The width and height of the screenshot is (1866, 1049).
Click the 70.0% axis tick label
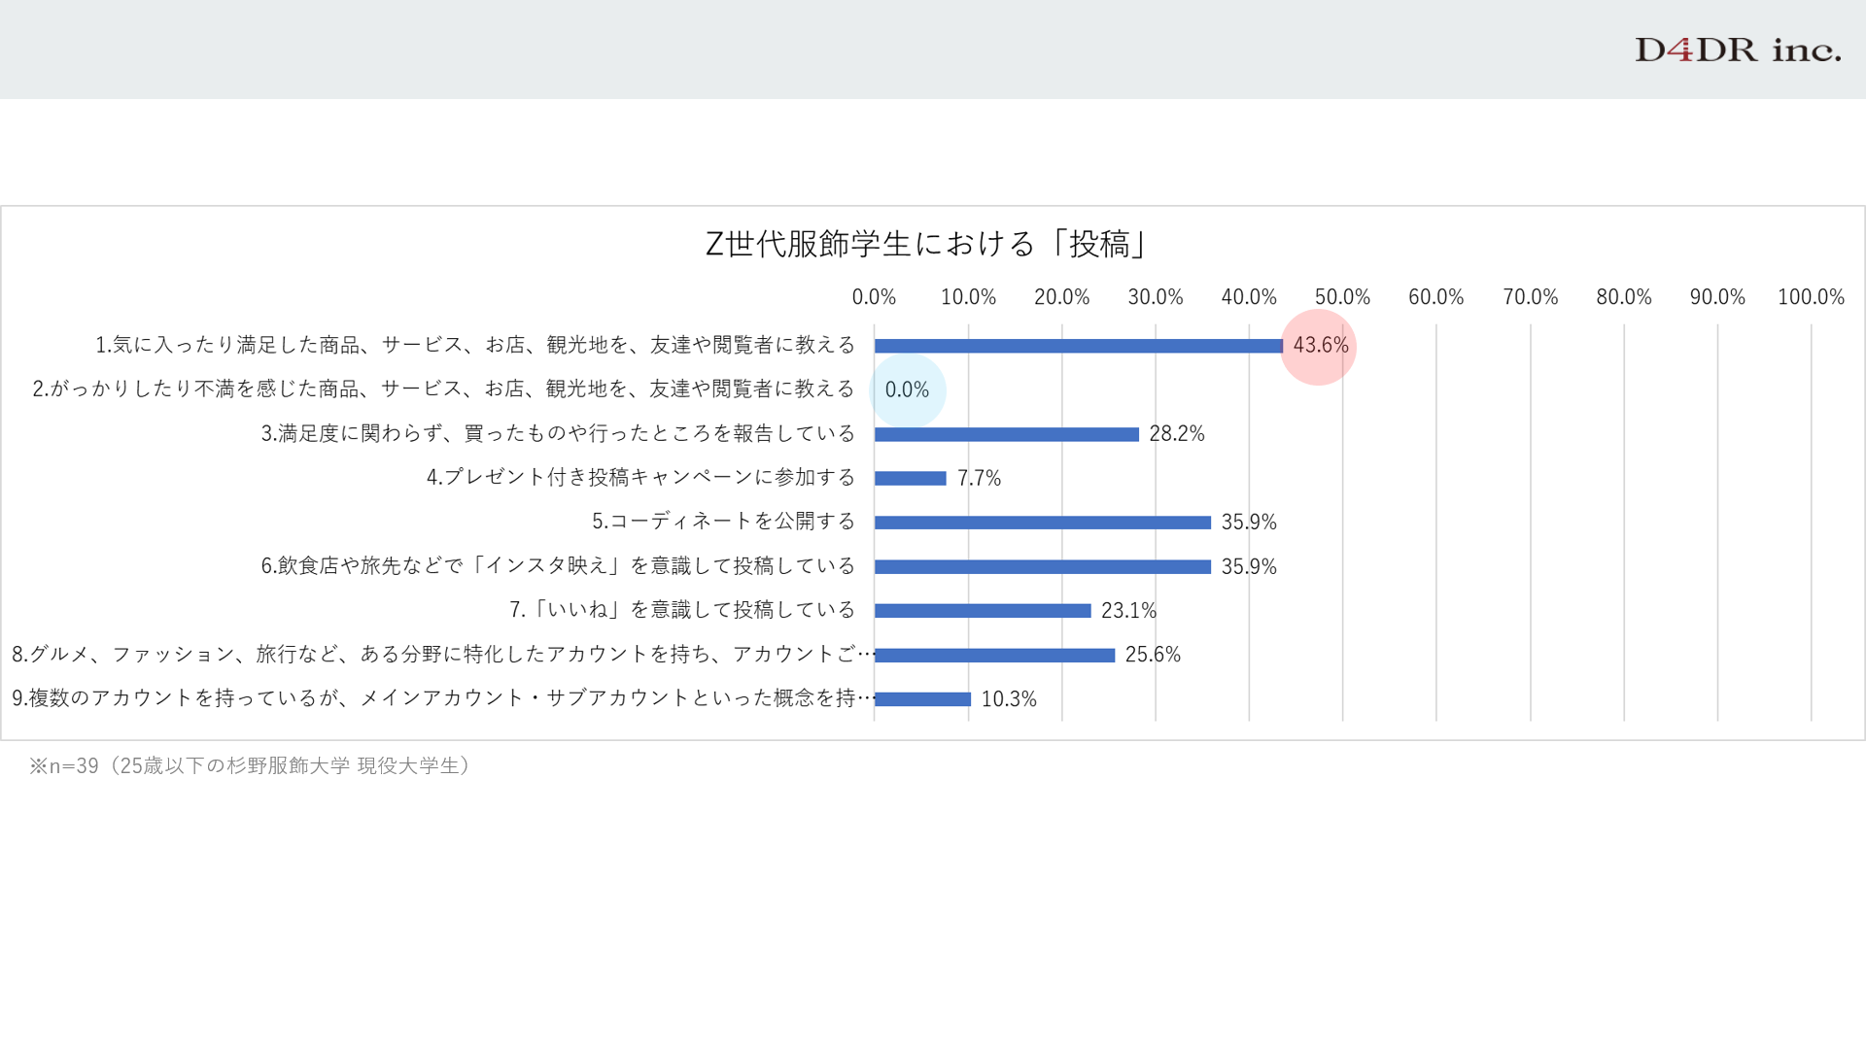[1531, 297]
